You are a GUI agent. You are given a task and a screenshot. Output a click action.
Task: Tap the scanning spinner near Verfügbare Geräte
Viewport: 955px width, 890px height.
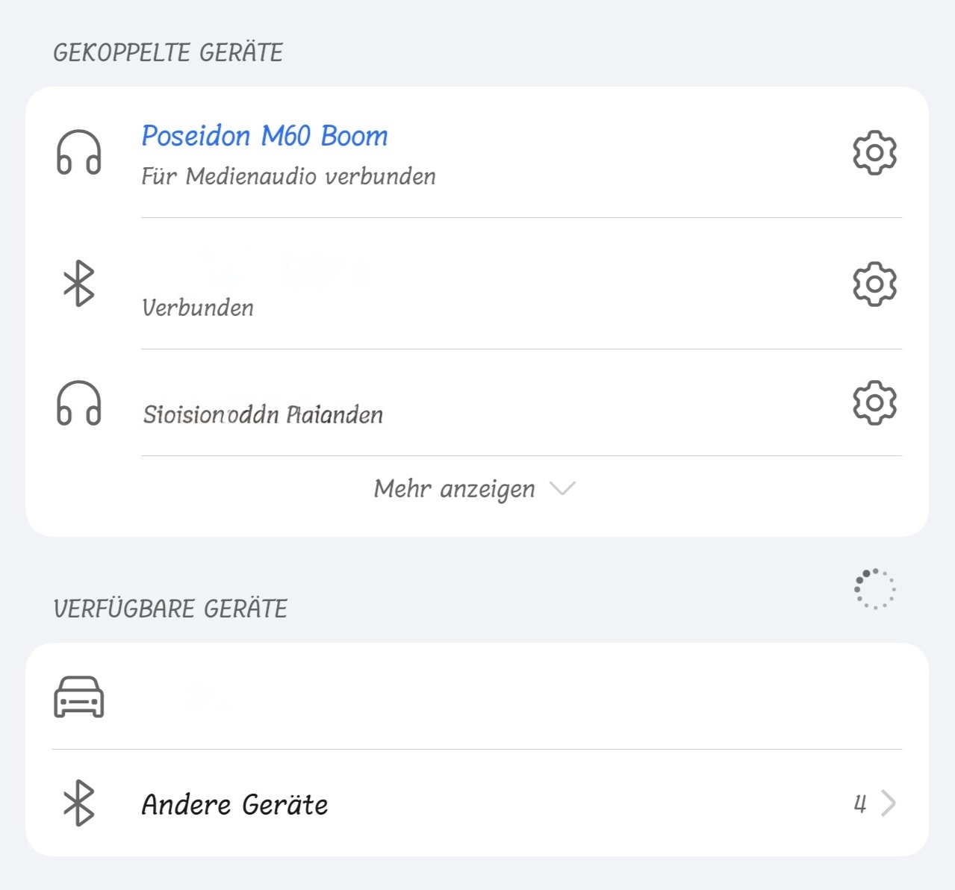874,589
